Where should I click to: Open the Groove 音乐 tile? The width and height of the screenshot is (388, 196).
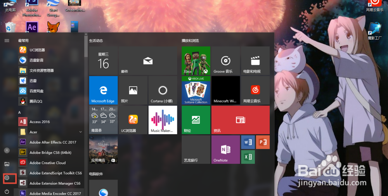[226, 61]
